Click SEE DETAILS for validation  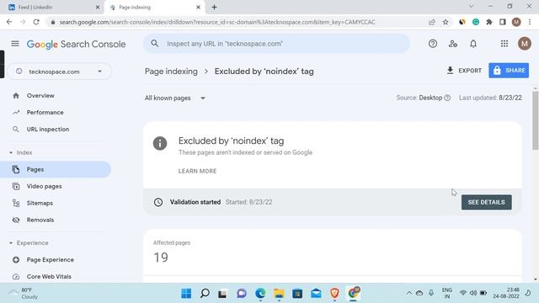coord(487,202)
